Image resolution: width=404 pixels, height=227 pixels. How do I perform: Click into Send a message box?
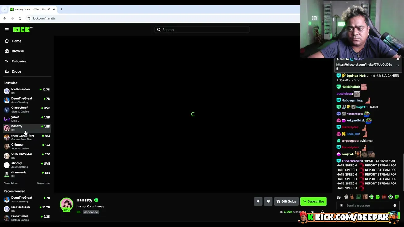pos(368,206)
